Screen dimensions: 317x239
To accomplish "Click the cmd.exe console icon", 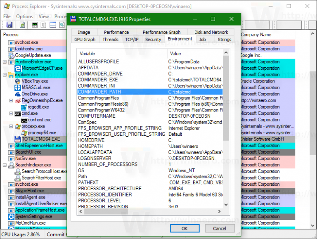I will tap(18, 114).
